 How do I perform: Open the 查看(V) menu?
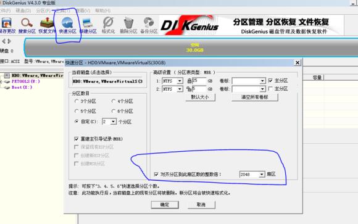click(x=83, y=10)
